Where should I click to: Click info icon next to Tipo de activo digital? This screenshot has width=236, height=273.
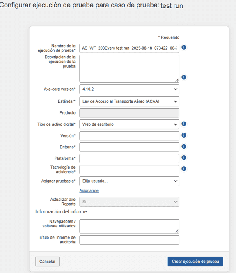pos(184,124)
